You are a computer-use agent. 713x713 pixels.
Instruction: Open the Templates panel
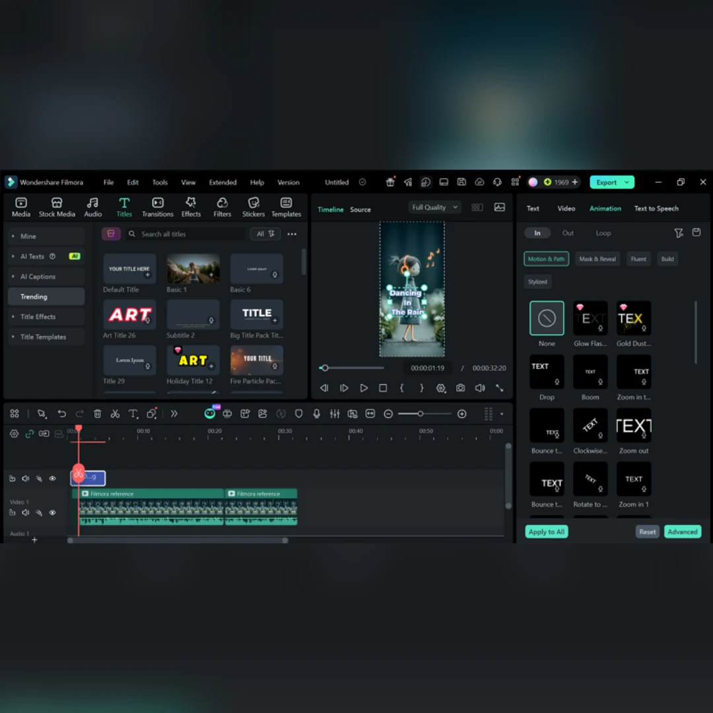point(286,207)
